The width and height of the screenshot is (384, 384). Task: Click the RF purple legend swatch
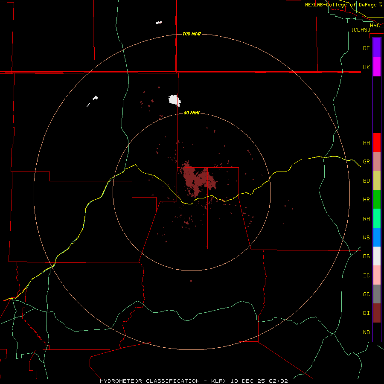click(x=377, y=48)
